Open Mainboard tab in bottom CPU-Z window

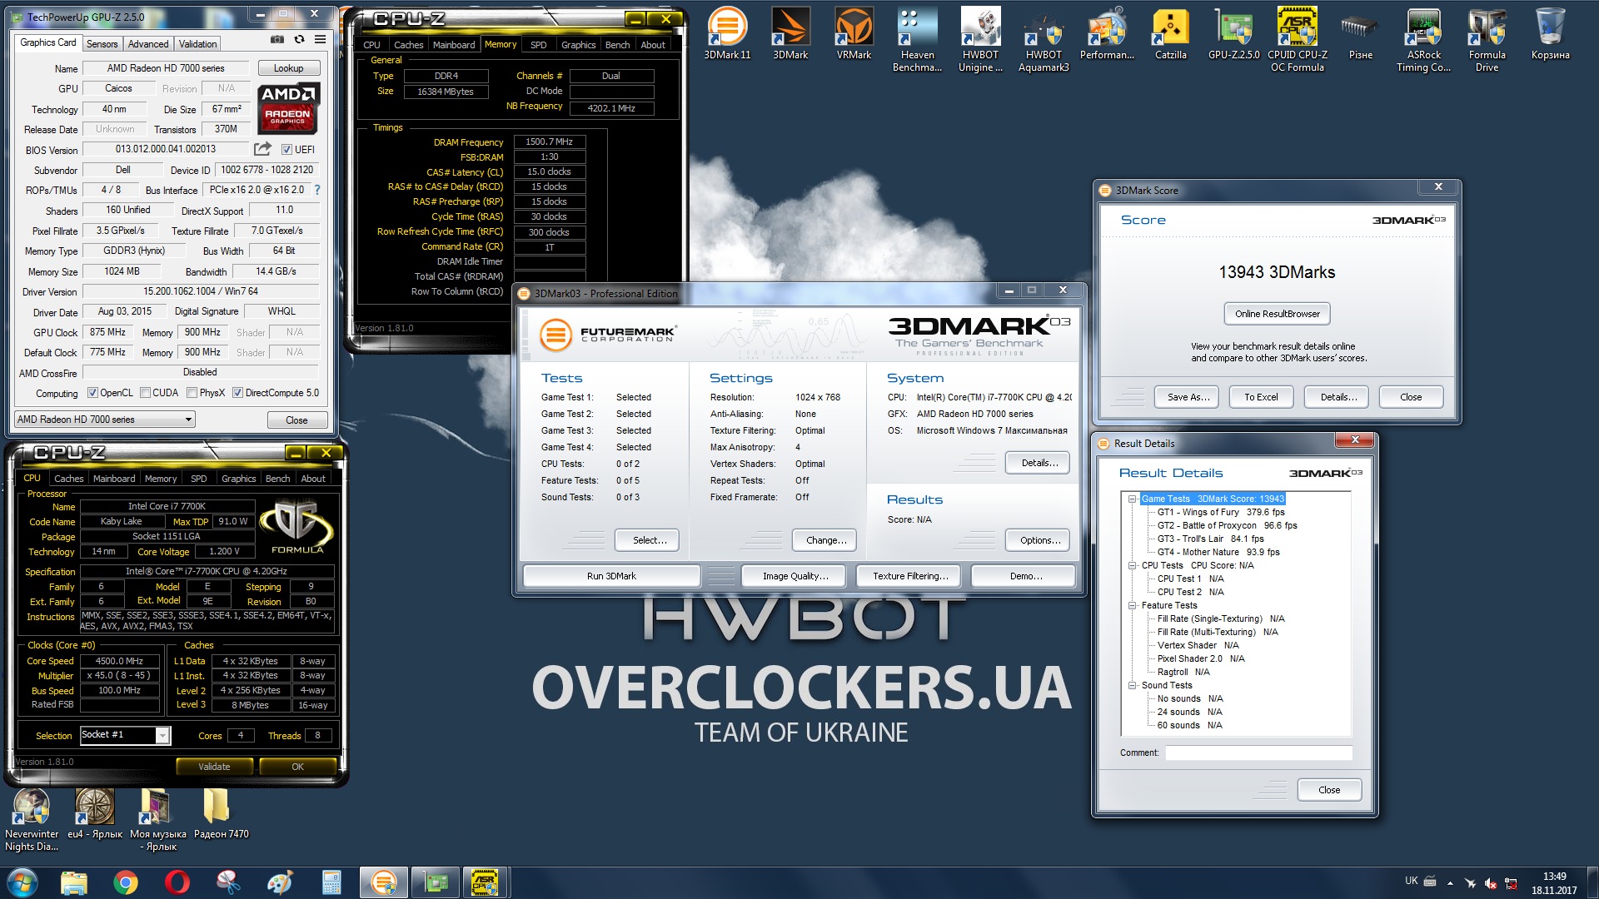114,479
